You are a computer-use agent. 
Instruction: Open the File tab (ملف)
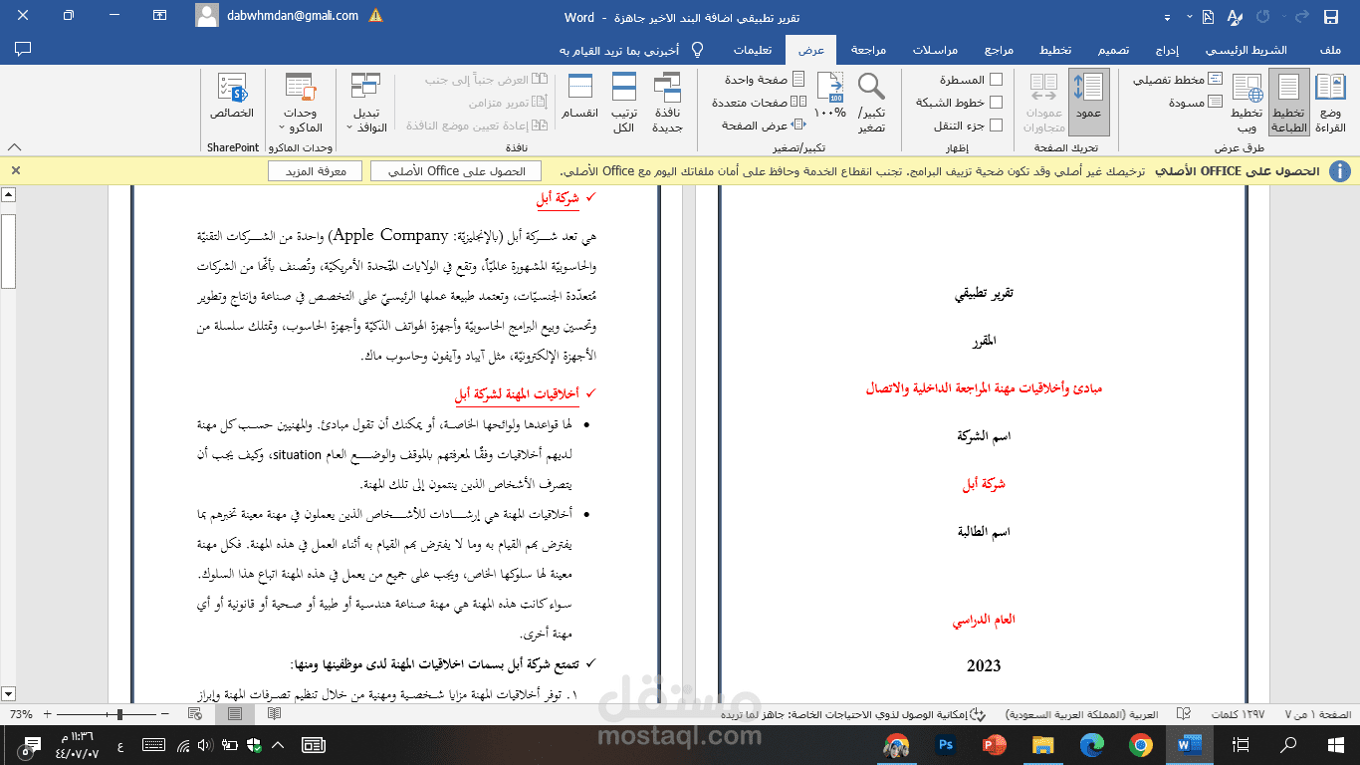[x=1329, y=50]
